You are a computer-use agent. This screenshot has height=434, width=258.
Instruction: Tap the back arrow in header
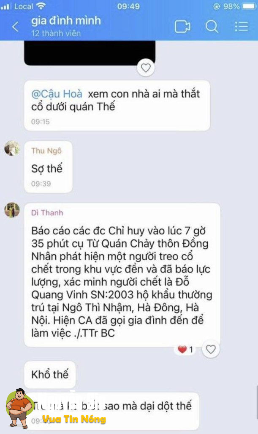coord(16,27)
